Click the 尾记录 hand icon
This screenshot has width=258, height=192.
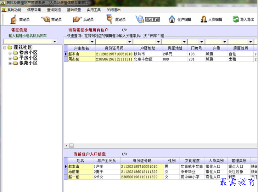[x=109, y=19]
